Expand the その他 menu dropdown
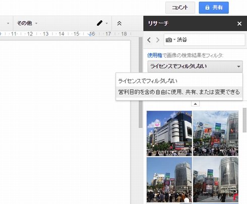The height and width of the screenshot is (204, 247). click(27, 23)
